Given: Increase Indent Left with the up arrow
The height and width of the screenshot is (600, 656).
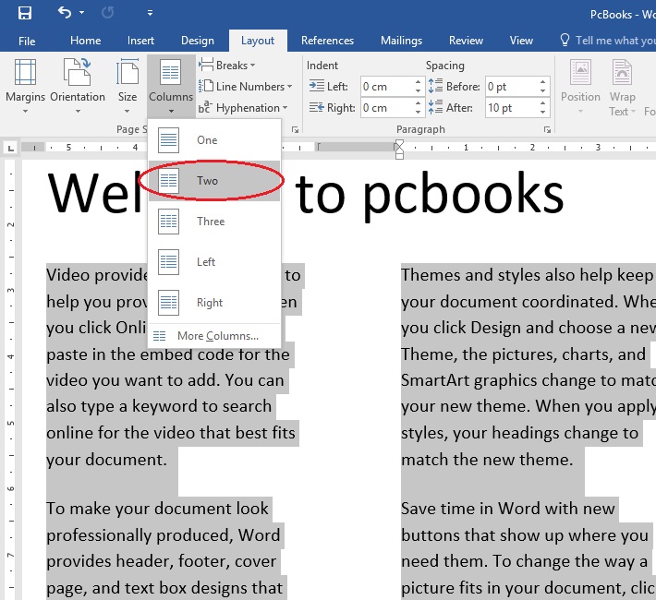Looking at the screenshot, I should click(418, 82).
